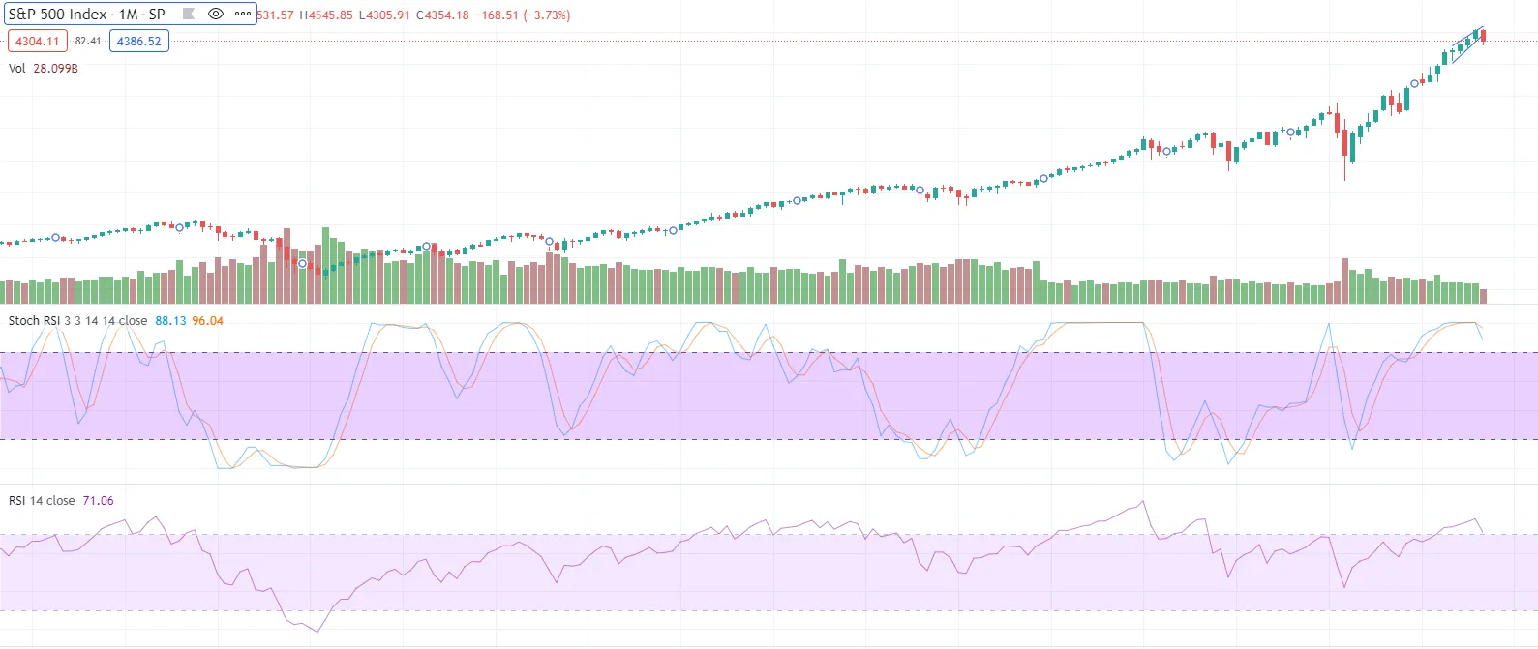
Task: Select the RSI 14 close legend
Action: [x=42, y=501]
